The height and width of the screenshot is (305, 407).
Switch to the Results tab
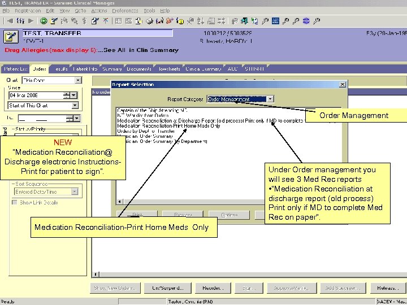click(62, 69)
